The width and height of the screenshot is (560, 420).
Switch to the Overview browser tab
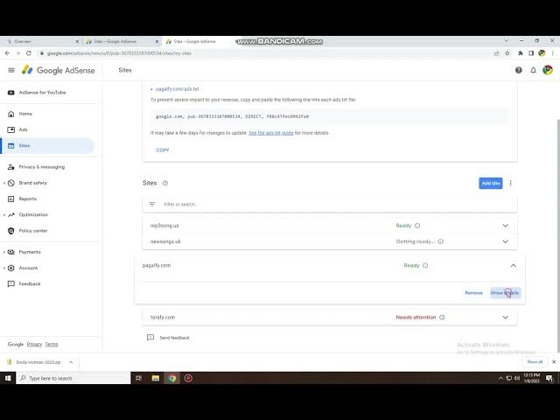[x=39, y=41]
